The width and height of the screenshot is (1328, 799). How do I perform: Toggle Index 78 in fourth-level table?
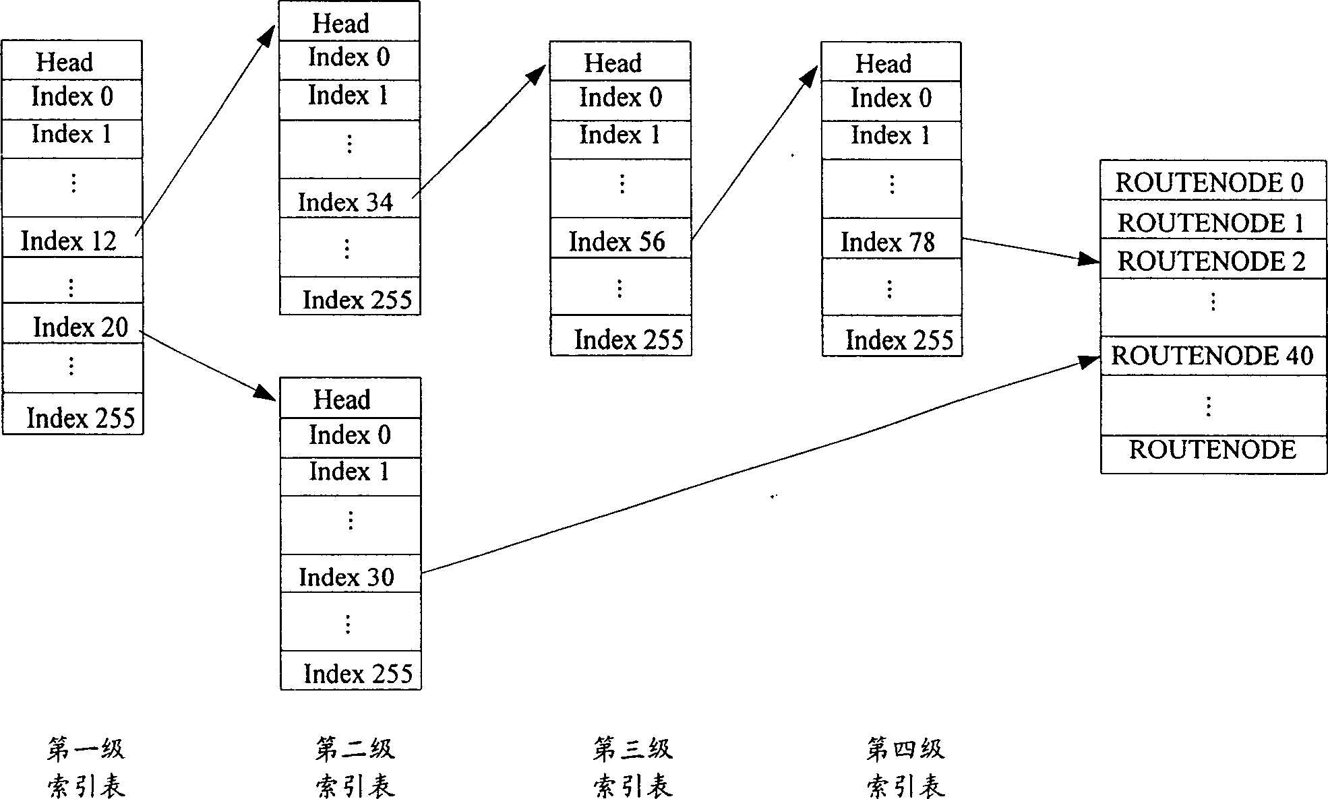(853, 236)
